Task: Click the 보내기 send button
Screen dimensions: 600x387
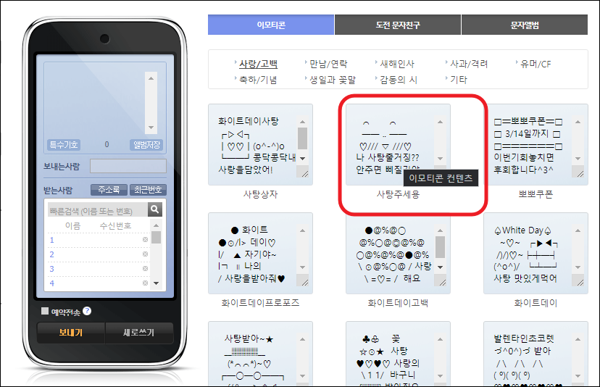Action: [x=71, y=333]
